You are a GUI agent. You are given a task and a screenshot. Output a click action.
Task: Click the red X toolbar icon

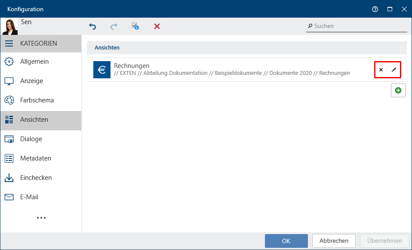157,26
